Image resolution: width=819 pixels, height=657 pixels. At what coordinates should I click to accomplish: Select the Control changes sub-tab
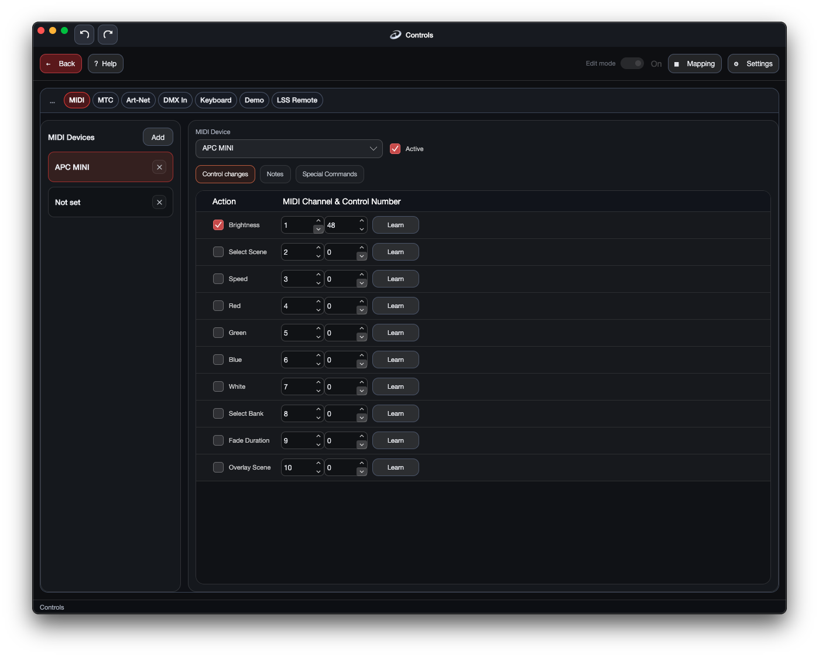pos(225,174)
